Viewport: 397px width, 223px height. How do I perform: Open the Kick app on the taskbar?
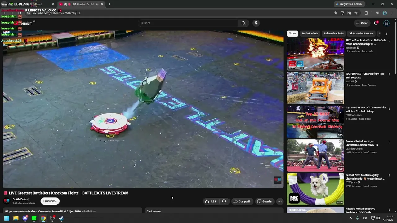point(34,218)
